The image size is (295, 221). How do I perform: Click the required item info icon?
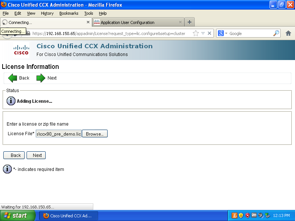tap(7, 169)
